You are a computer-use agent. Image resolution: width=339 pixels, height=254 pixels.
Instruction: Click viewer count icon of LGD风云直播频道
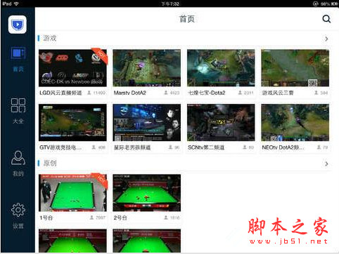(x=89, y=93)
